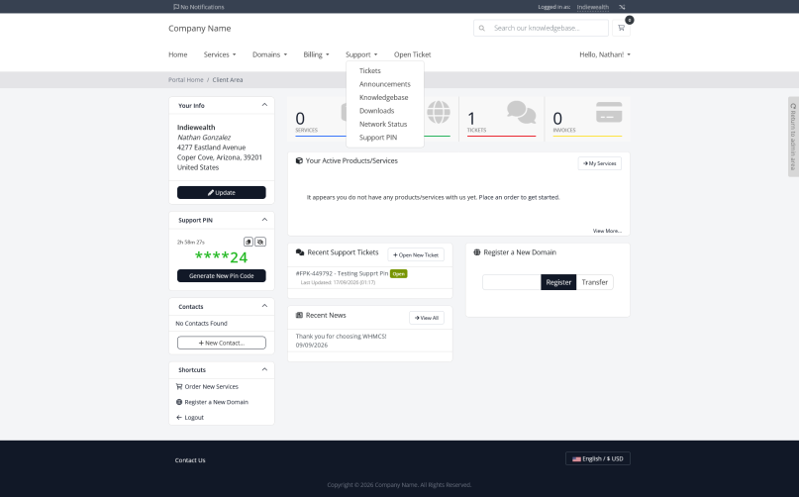Click the tickets speech bubbles icon
Viewport: 799px width, 497px height.
point(522,112)
